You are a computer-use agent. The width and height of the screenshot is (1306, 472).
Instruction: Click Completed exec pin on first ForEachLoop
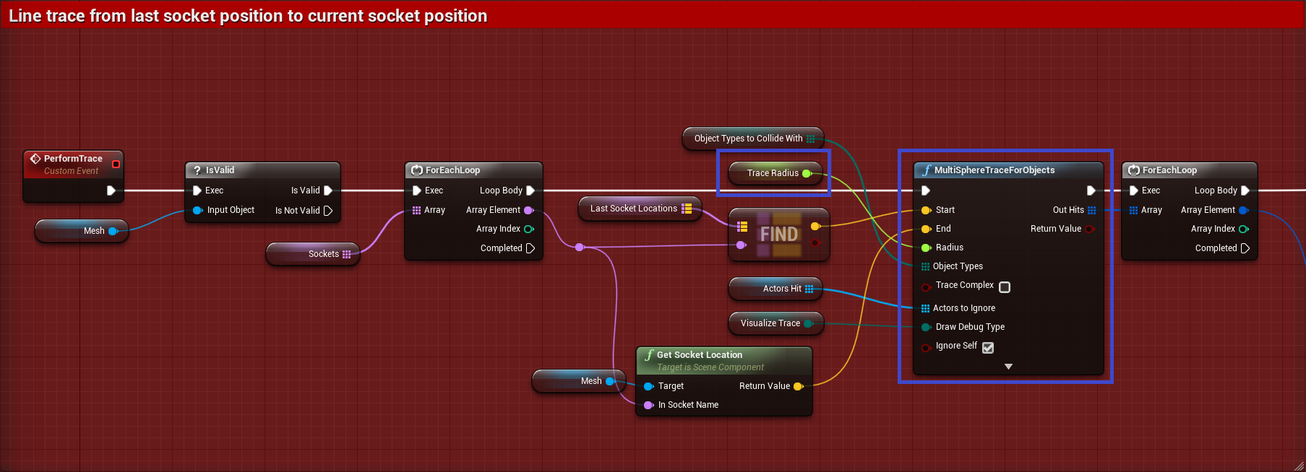530,248
